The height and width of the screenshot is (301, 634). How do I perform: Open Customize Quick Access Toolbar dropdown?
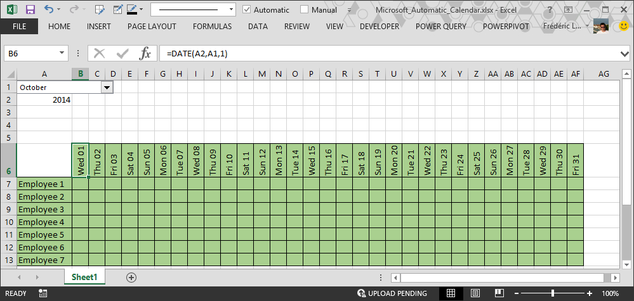(349, 10)
